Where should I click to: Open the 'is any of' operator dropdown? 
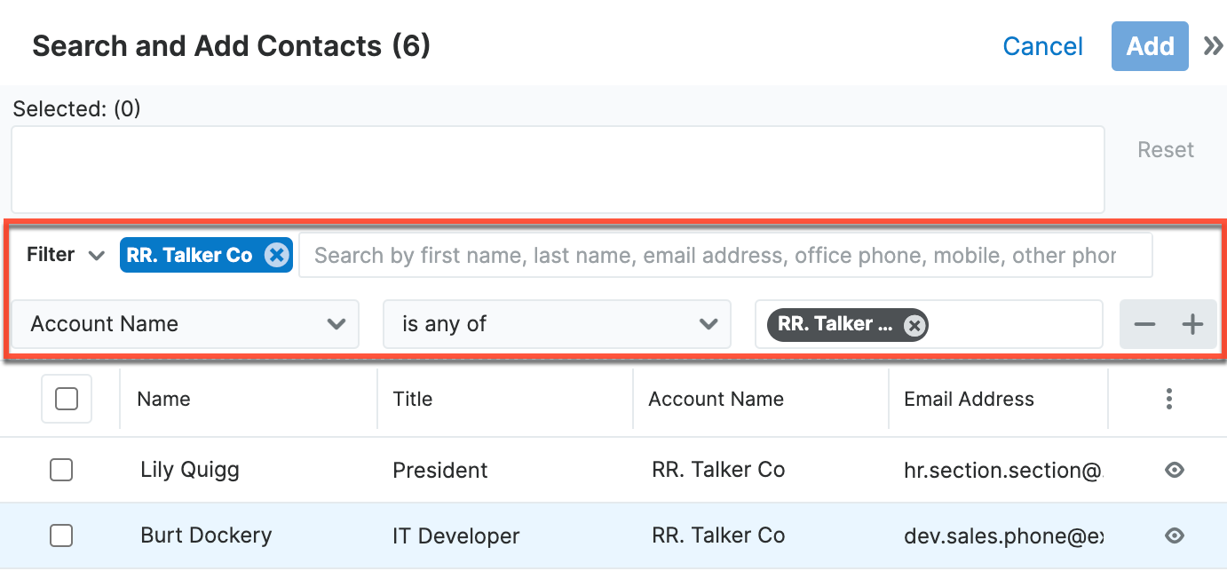click(708, 324)
